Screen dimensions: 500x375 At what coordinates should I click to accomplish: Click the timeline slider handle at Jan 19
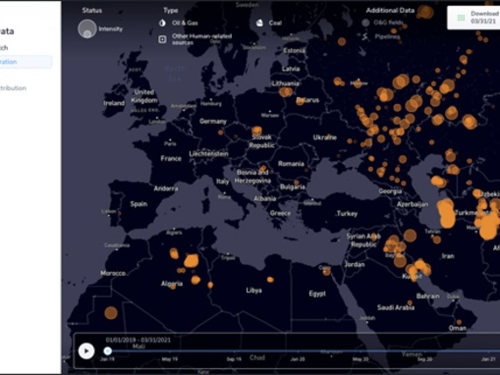(x=107, y=351)
